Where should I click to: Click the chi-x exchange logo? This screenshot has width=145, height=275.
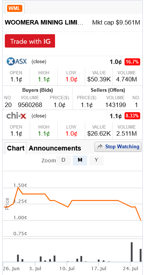16,116
